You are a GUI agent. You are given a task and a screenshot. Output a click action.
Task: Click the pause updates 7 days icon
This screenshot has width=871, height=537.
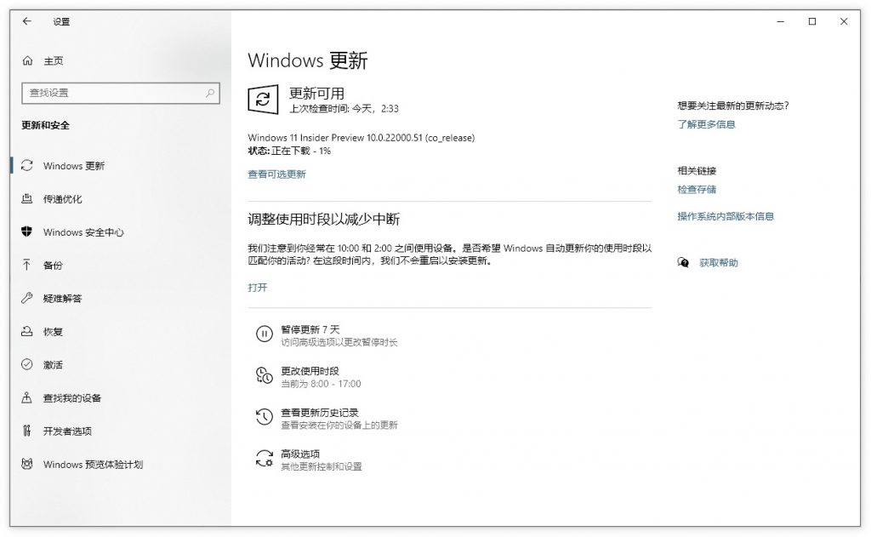pos(264,334)
